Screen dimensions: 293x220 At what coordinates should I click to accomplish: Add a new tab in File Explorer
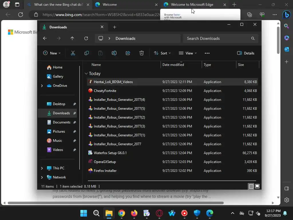tap(114, 27)
